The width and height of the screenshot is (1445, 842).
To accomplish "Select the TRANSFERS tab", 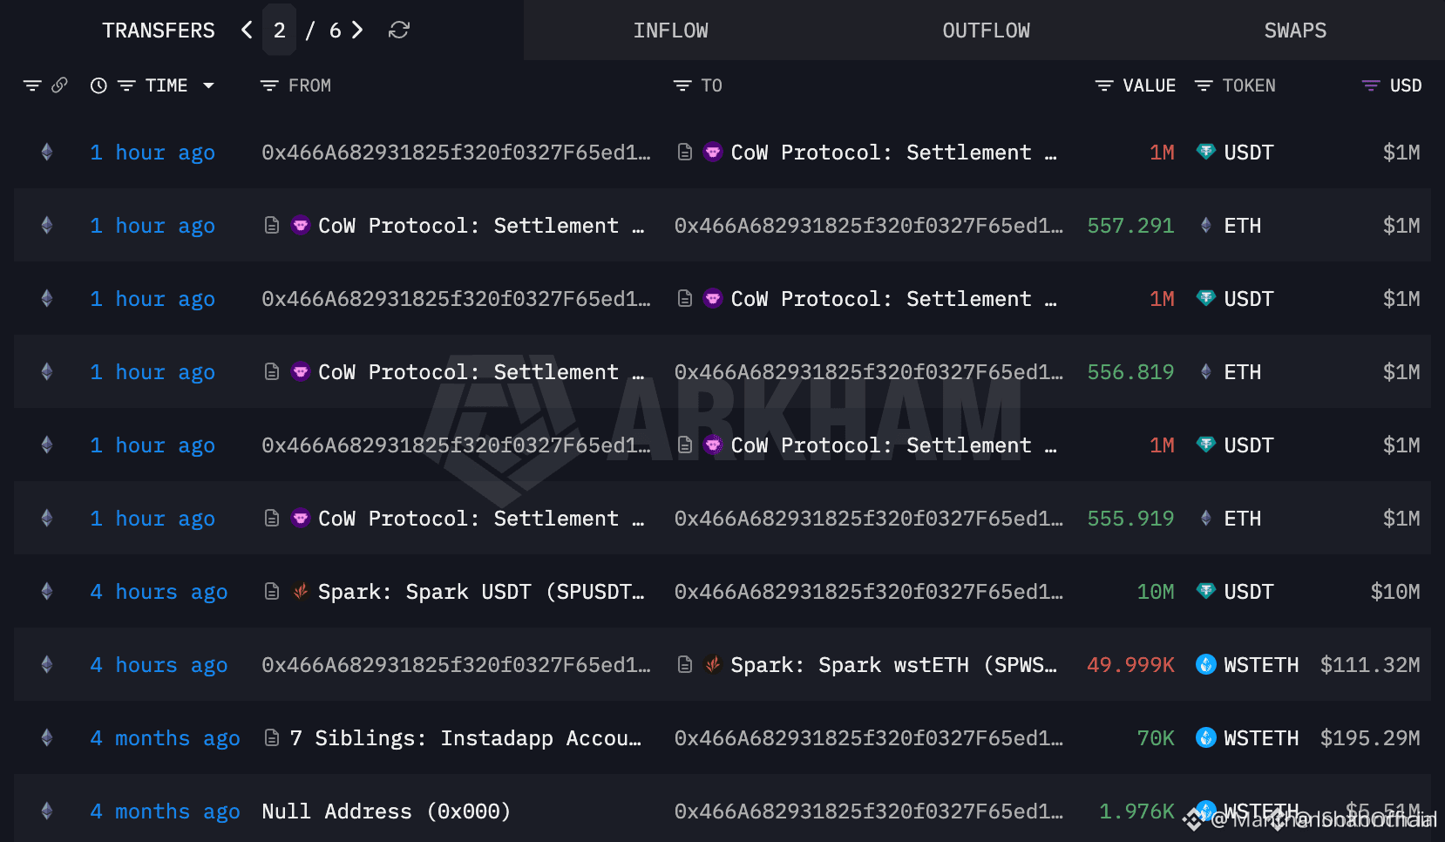I will pos(158,31).
